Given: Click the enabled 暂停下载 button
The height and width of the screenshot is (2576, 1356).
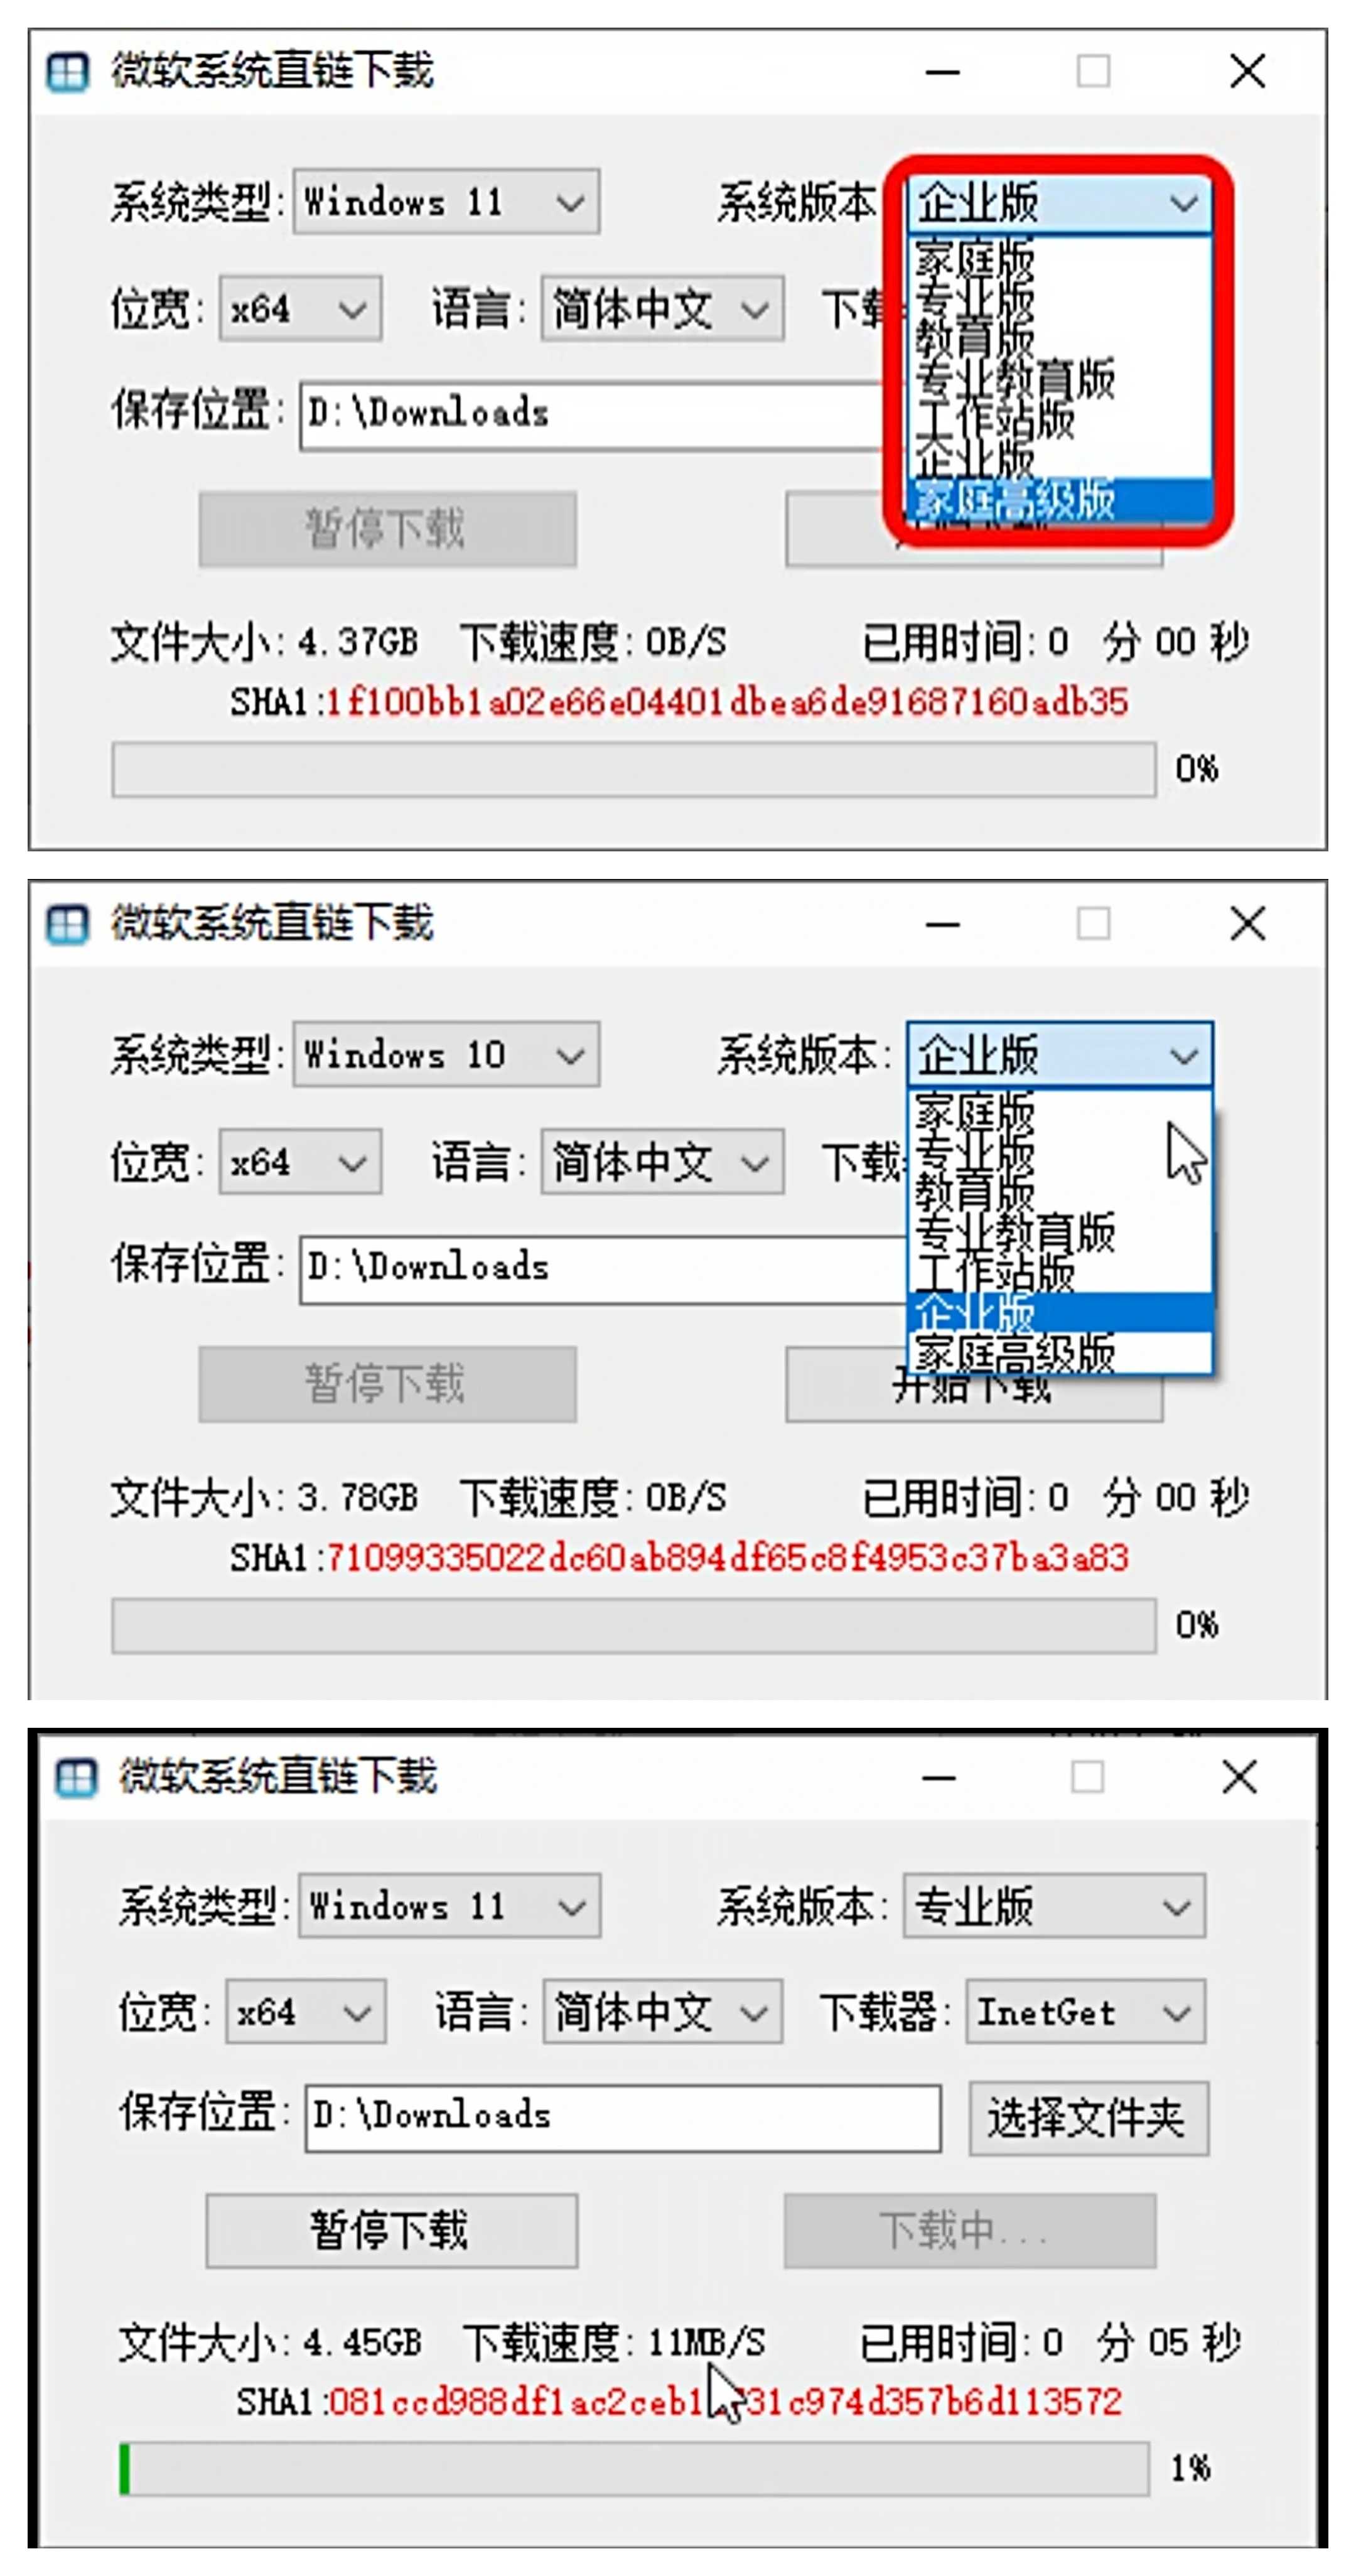Looking at the screenshot, I should [391, 2230].
